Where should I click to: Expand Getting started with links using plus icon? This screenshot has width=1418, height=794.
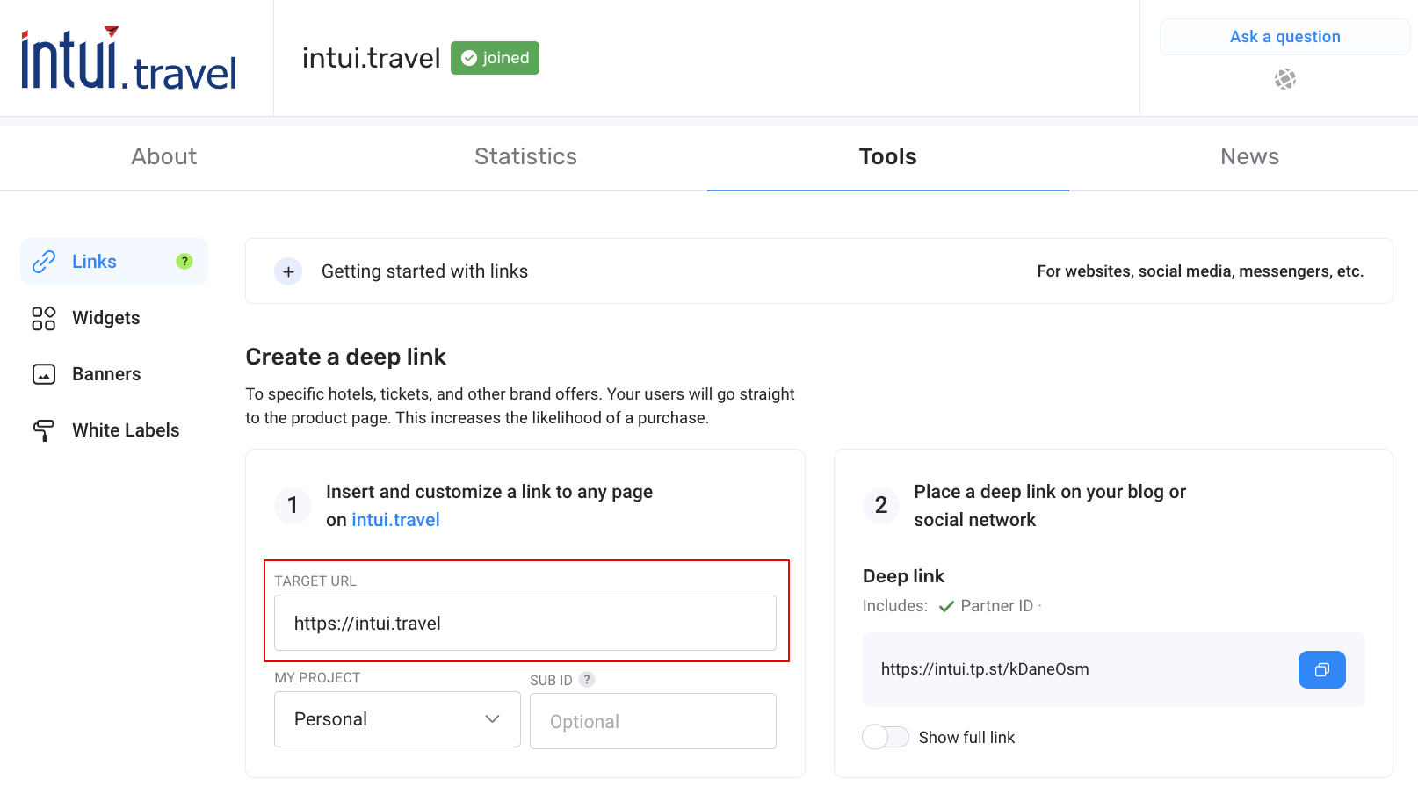(x=288, y=271)
